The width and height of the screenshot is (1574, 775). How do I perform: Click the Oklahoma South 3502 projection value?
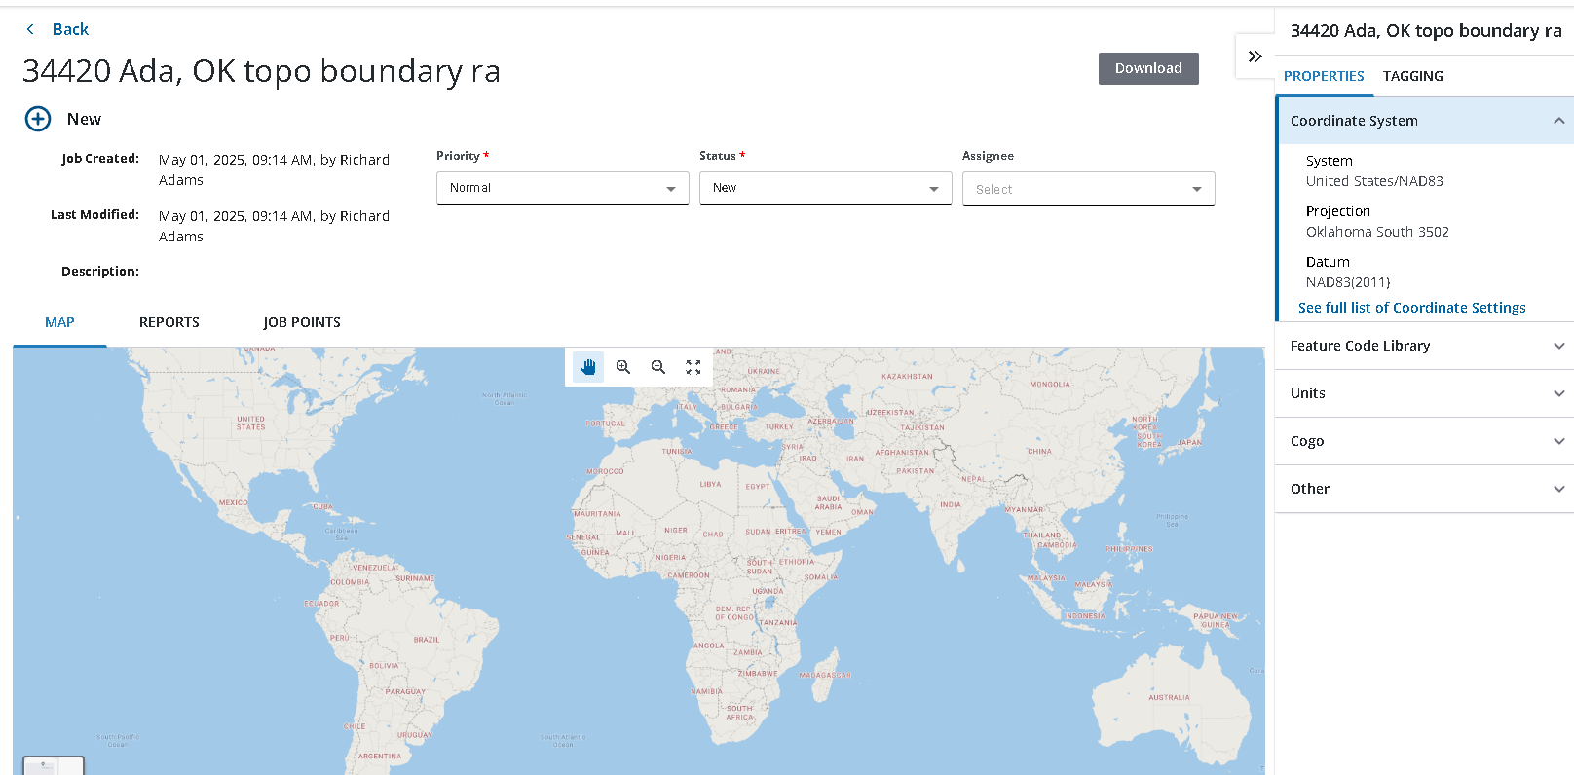pos(1377,232)
